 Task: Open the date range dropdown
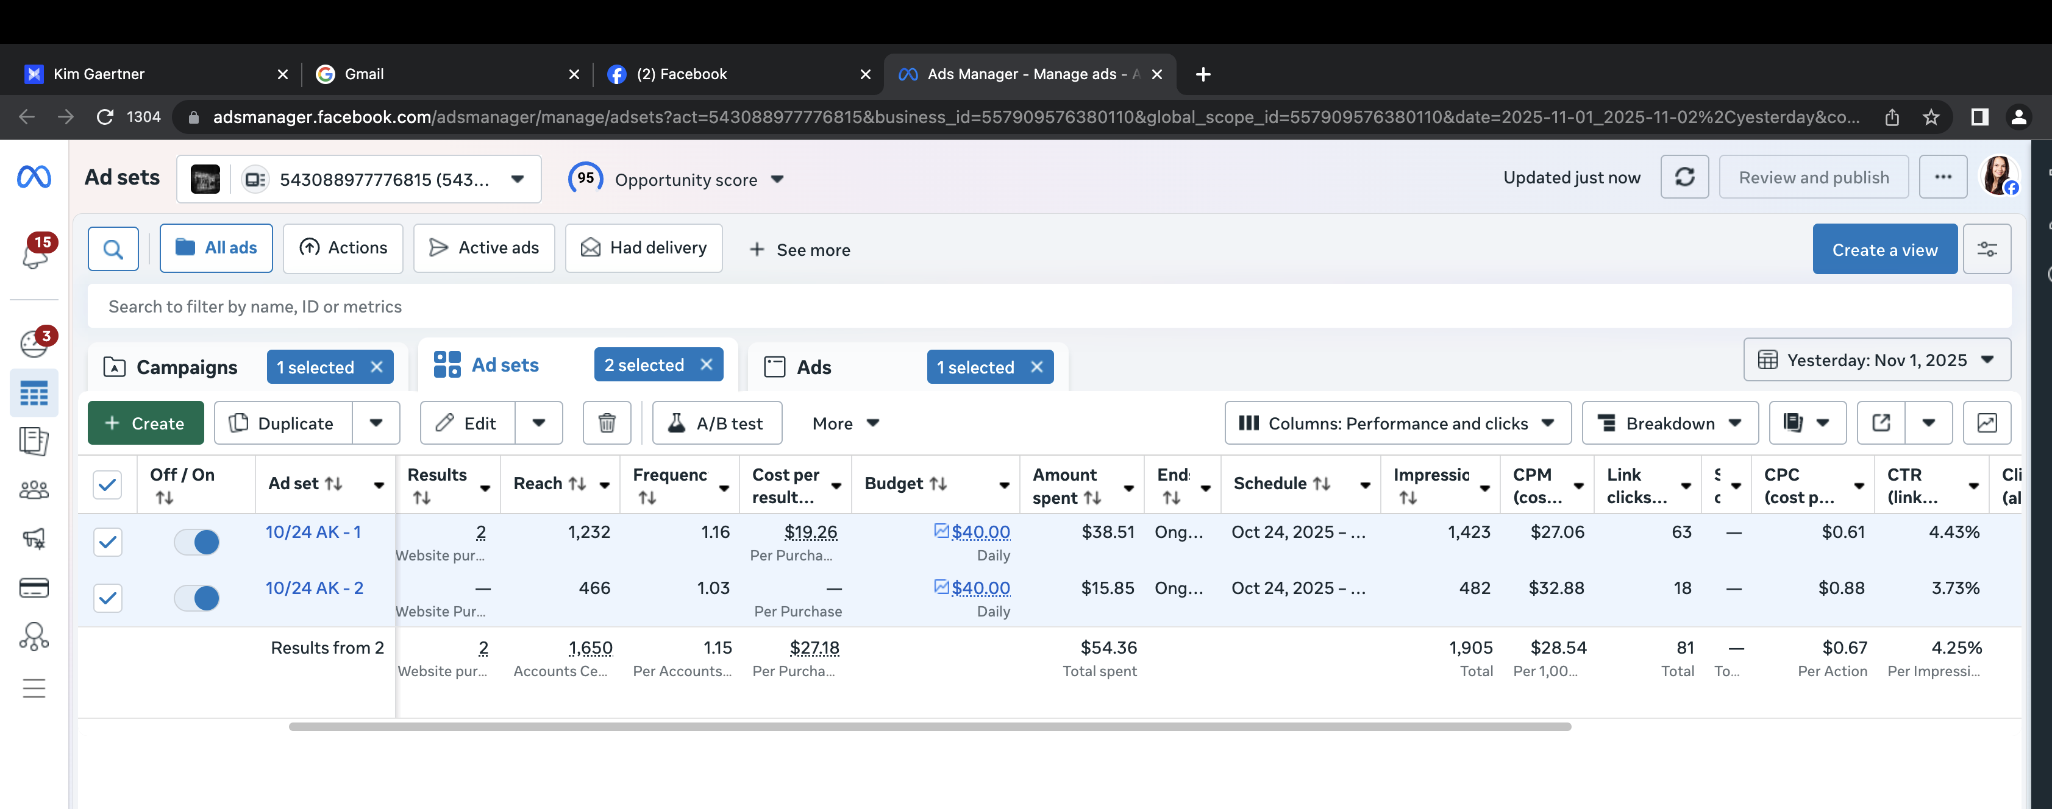click(x=1877, y=360)
